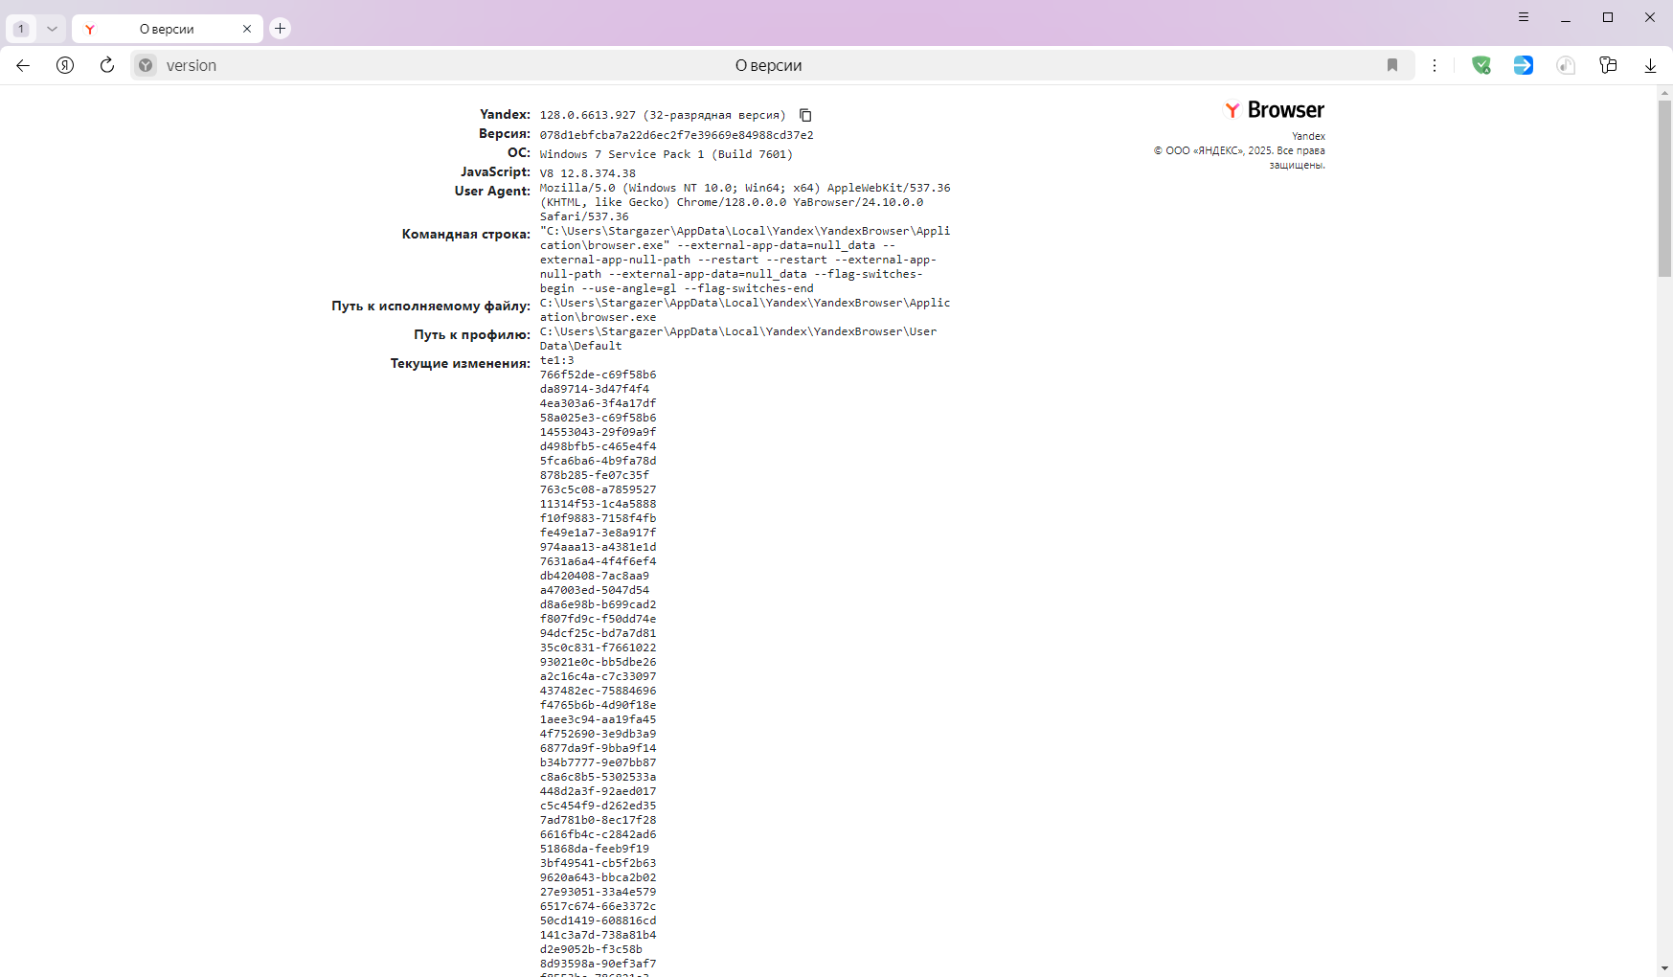Image resolution: width=1673 pixels, height=977 pixels.
Task: Open the three-dot page actions menu
Action: [x=1435, y=65]
